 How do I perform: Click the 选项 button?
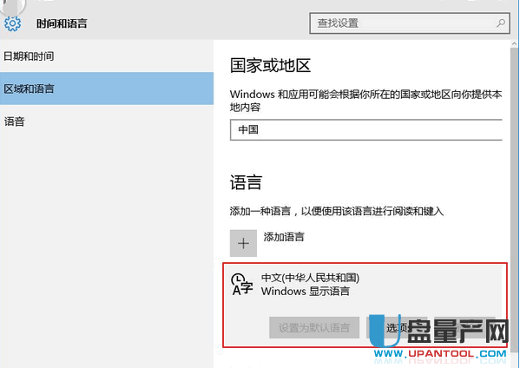[397, 327]
